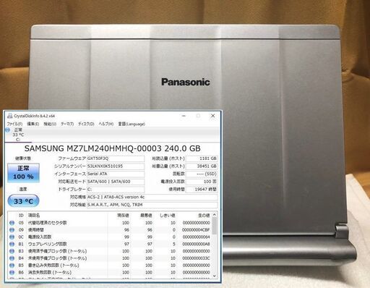This screenshot has height=288, width=370.
Task: Select the B6 erase-fail row status circle
Action: [x=12, y=272]
